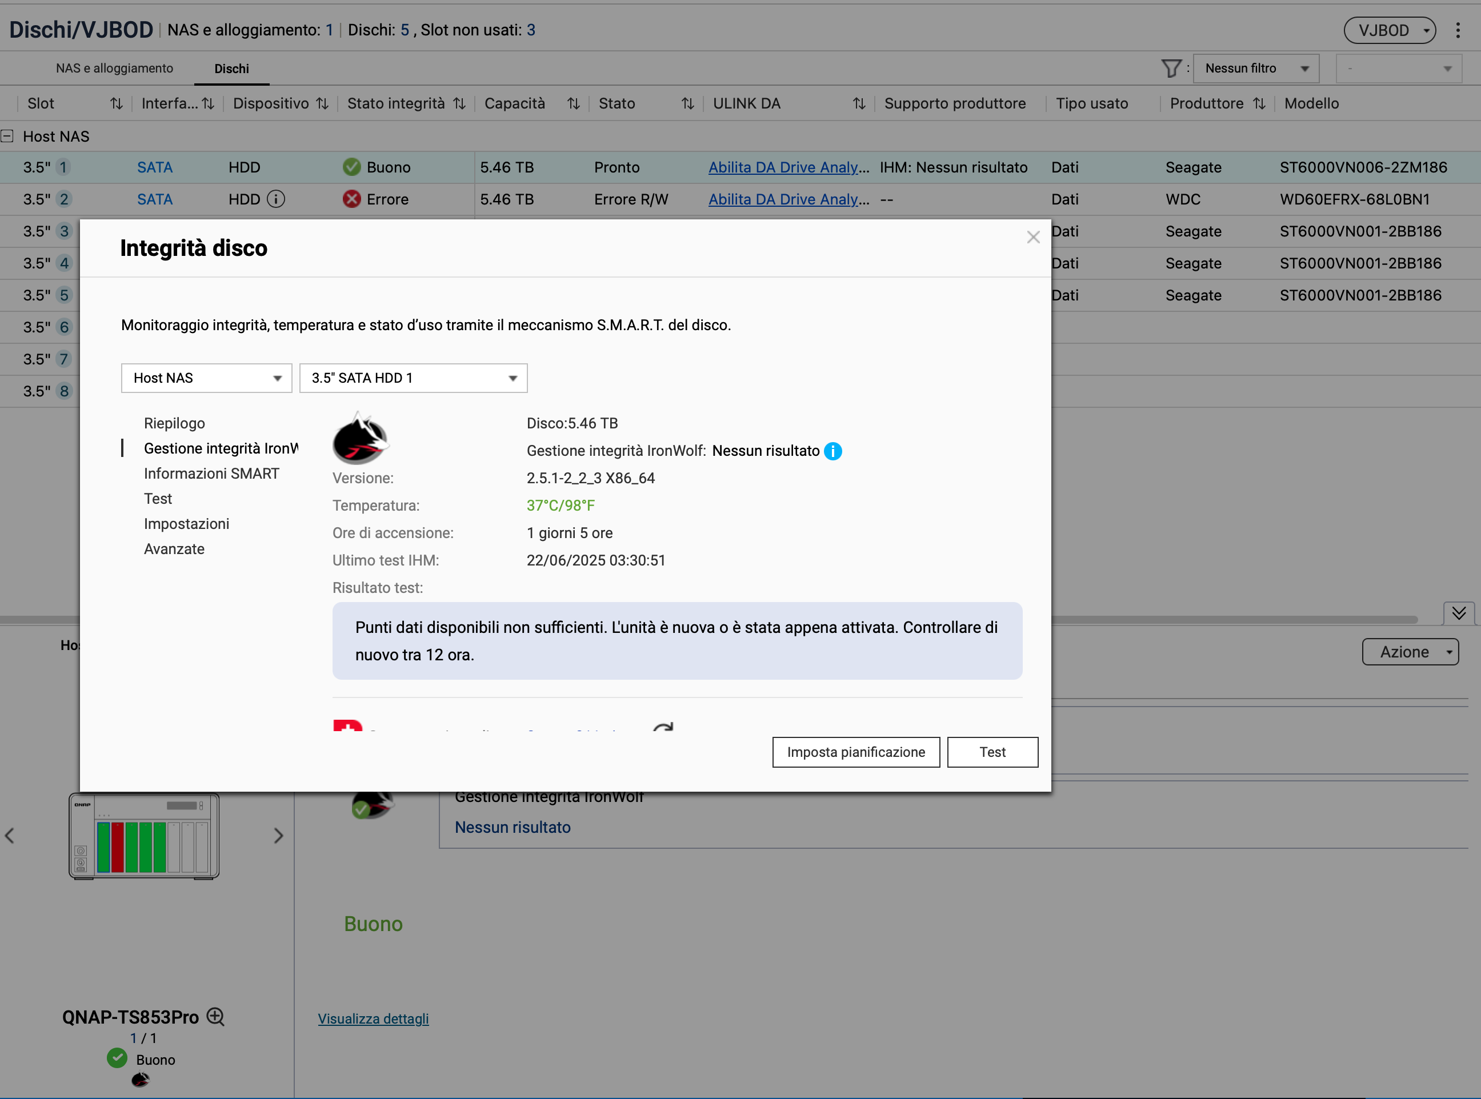Click the previous NAS arrow left of enclosure image
Viewport: 1481px width, 1099px height.
coord(10,836)
